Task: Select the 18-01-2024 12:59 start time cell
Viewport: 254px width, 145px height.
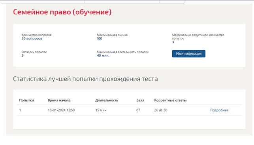Action: point(61,110)
